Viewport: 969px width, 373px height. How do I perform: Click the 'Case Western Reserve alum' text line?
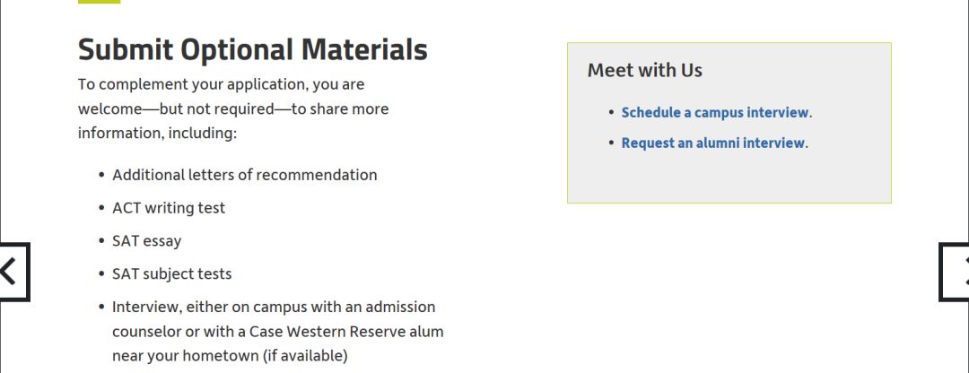pyautogui.click(x=277, y=332)
